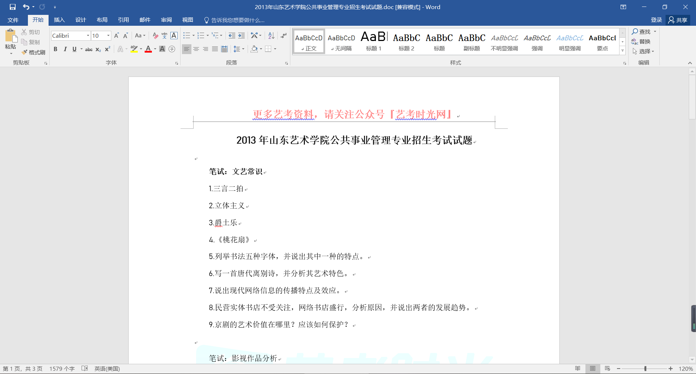This screenshot has height=374, width=696.
Task: Toggle Bold formatting
Action: (x=55, y=49)
